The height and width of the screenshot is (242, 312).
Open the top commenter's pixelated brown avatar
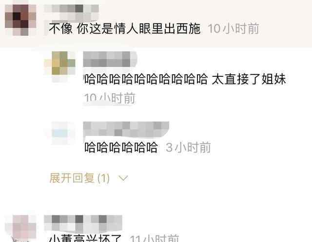coord(20,20)
